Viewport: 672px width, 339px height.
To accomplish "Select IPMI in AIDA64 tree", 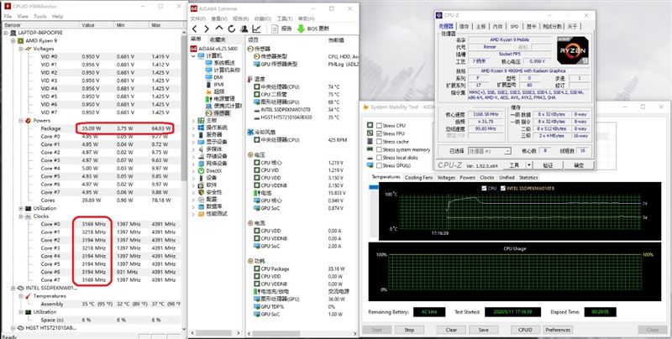I will [215, 84].
